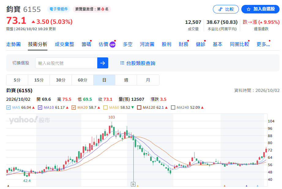Enable the MA120 moving average checkbox
The height and width of the screenshot is (189, 282).
139,107
